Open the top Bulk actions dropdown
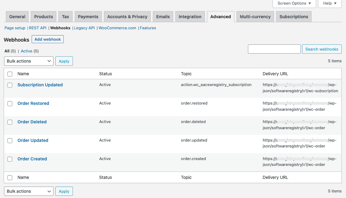The image size is (346, 198). click(29, 61)
